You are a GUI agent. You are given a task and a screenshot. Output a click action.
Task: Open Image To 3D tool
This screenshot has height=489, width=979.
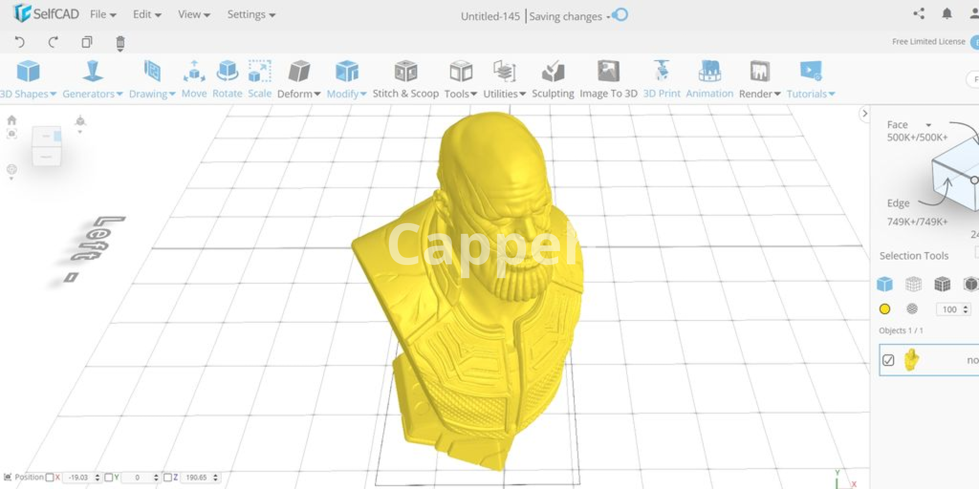click(608, 78)
